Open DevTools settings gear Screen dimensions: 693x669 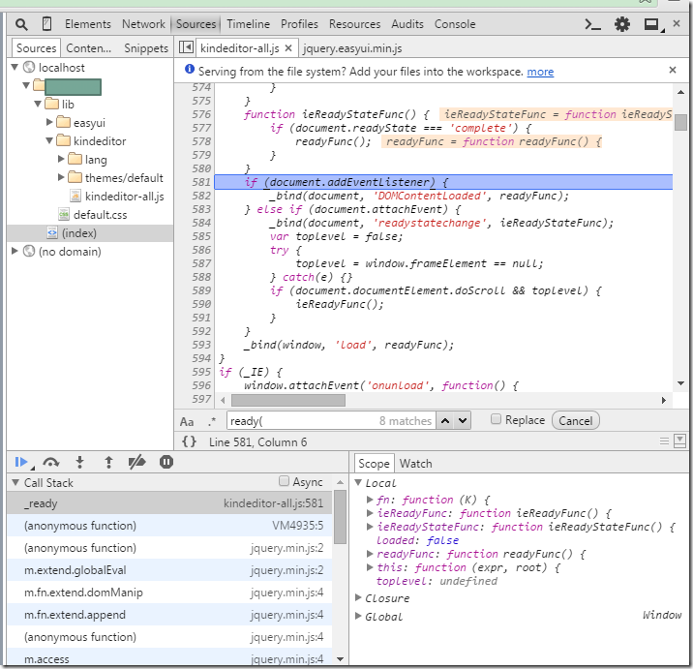[x=622, y=24]
